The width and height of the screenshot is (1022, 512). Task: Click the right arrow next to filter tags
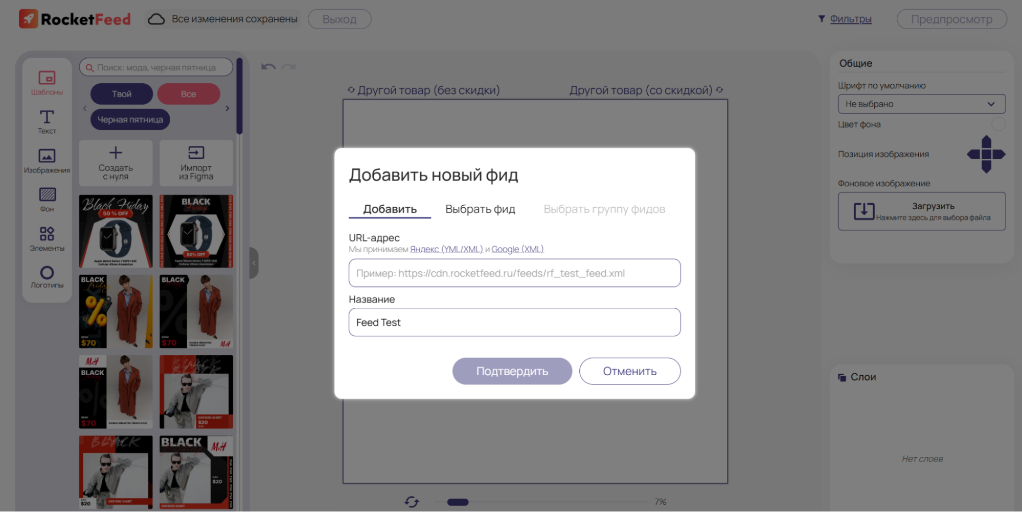tap(228, 108)
